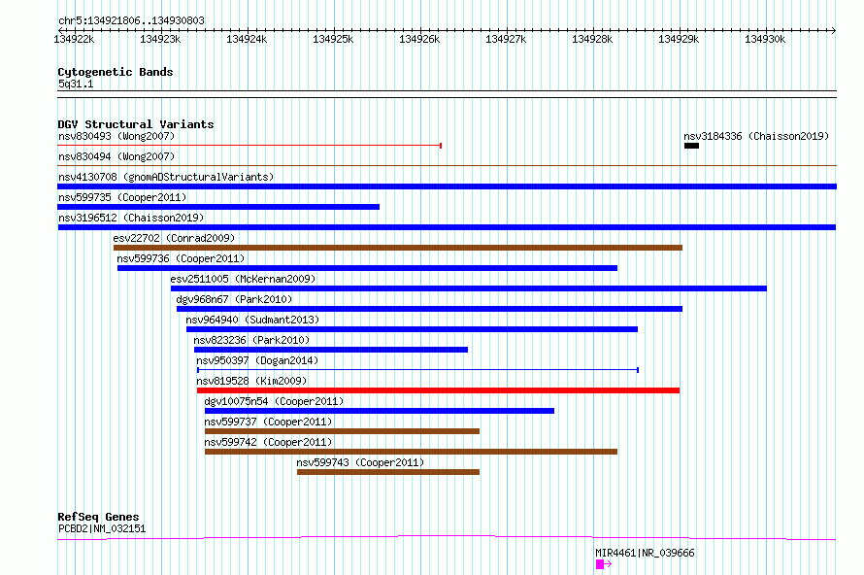
Task: Click the RefSeq Genes track title
Action: (x=98, y=517)
